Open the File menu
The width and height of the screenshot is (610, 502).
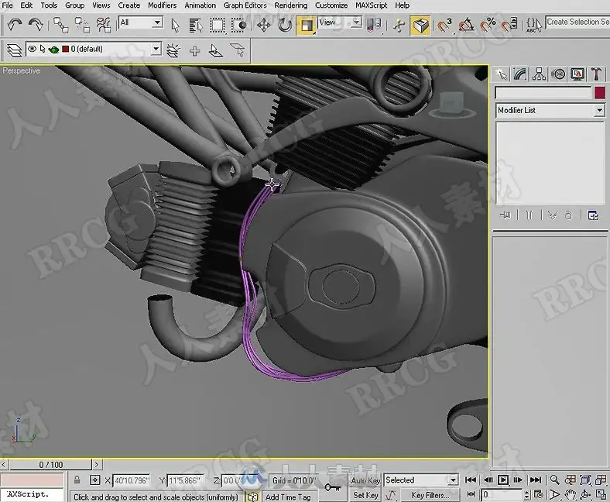pyautogui.click(x=8, y=5)
